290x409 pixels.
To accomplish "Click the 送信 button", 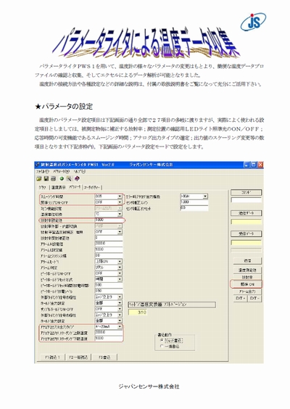I will (247, 260).
